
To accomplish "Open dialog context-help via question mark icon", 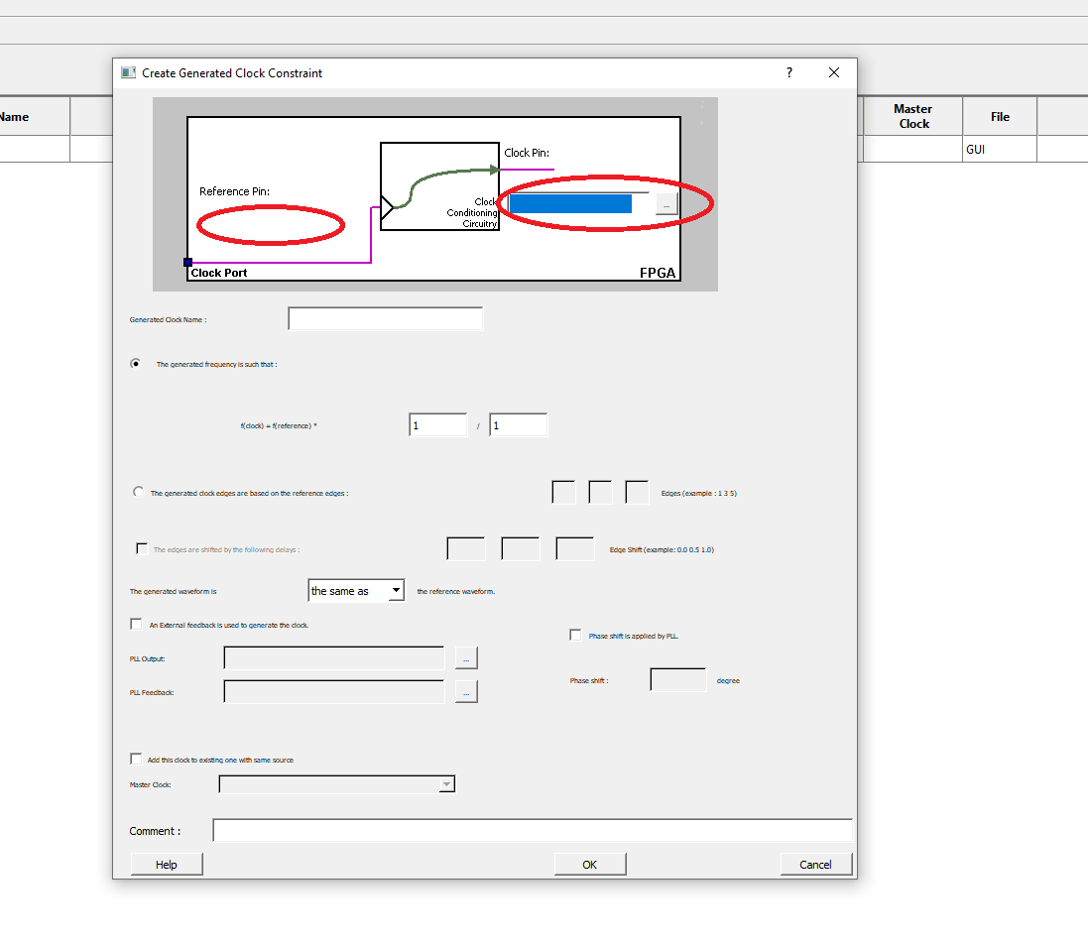I will pos(788,72).
